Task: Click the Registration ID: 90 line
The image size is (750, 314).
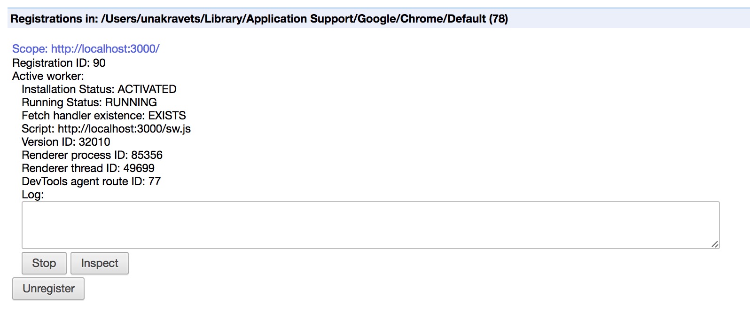Action: pyautogui.click(x=59, y=63)
